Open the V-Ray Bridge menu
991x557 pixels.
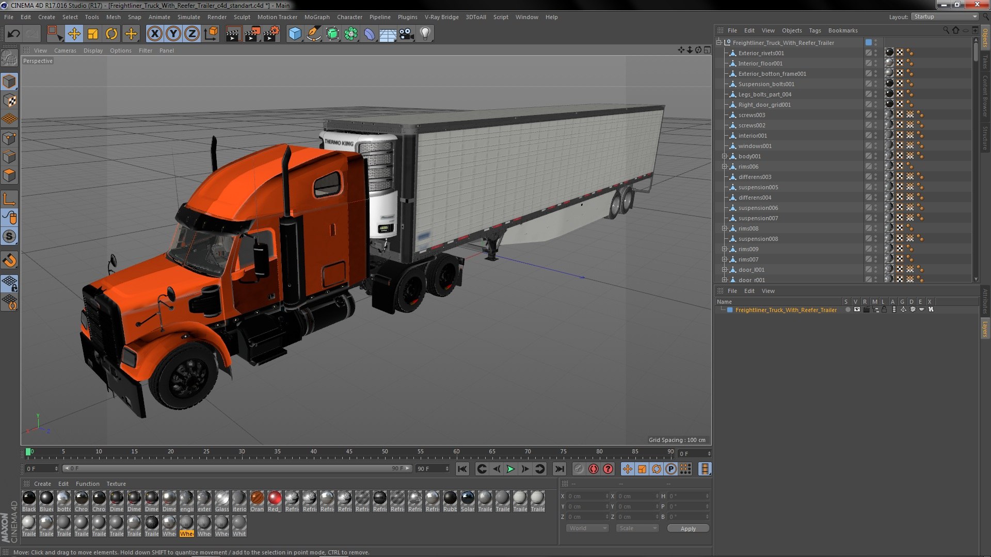(441, 17)
